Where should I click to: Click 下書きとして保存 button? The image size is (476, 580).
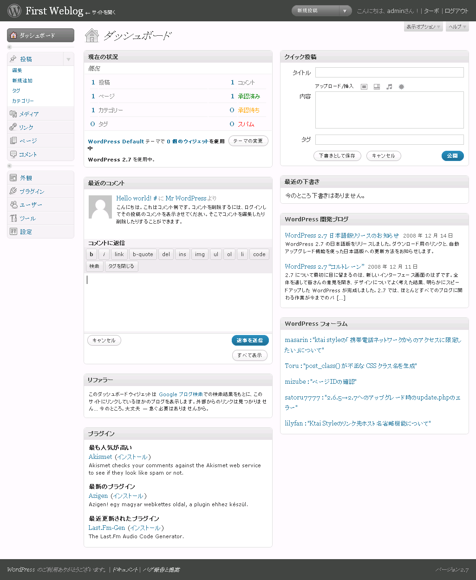(337, 156)
